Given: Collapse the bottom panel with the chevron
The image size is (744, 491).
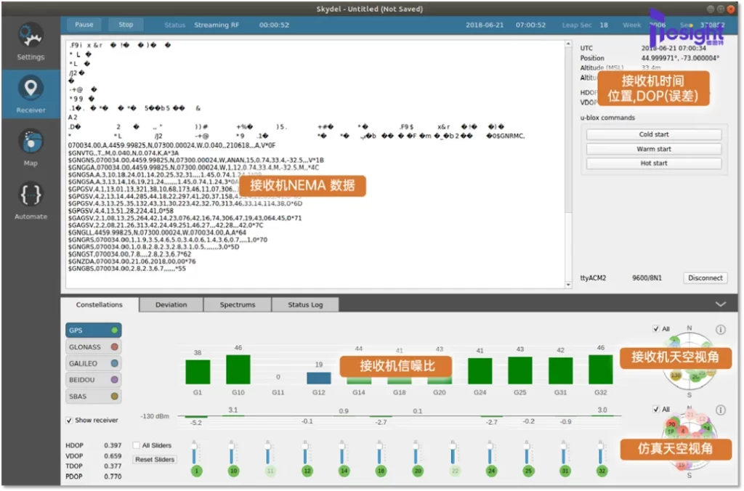Looking at the screenshot, I should click(x=720, y=304).
